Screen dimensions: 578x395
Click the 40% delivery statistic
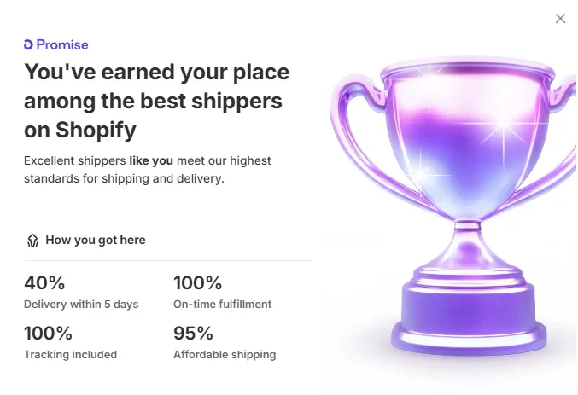click(44, 283)
